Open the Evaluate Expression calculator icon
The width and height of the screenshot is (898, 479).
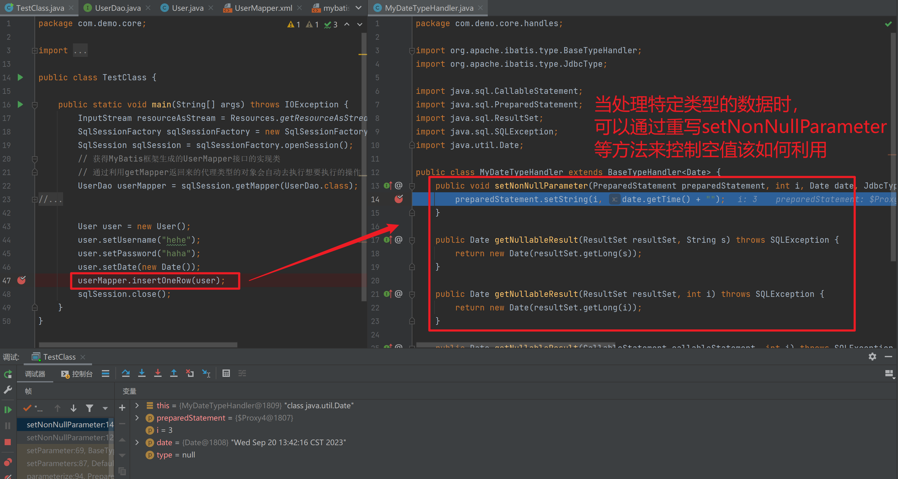[226, 373]
